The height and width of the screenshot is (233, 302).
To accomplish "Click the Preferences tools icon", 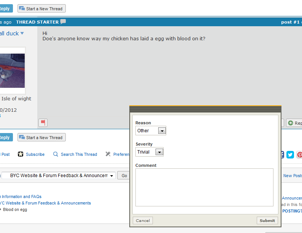I will 108,154.
